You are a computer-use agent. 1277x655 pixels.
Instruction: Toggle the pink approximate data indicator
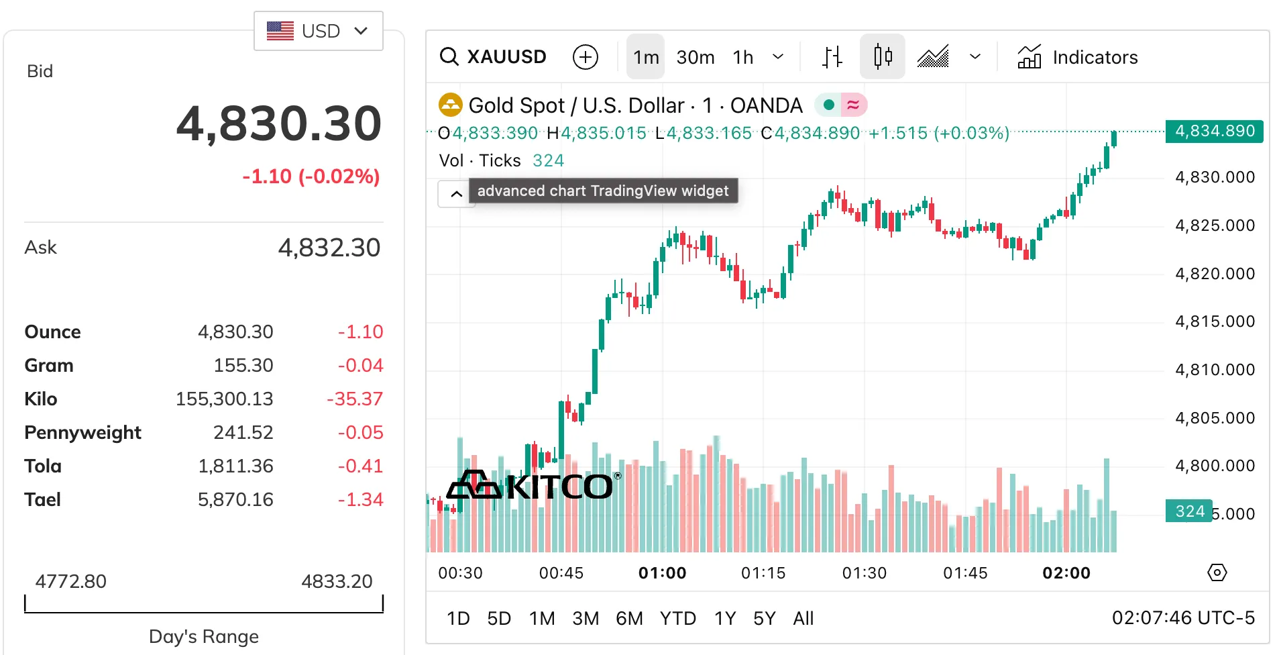click(x=853, y=105)
